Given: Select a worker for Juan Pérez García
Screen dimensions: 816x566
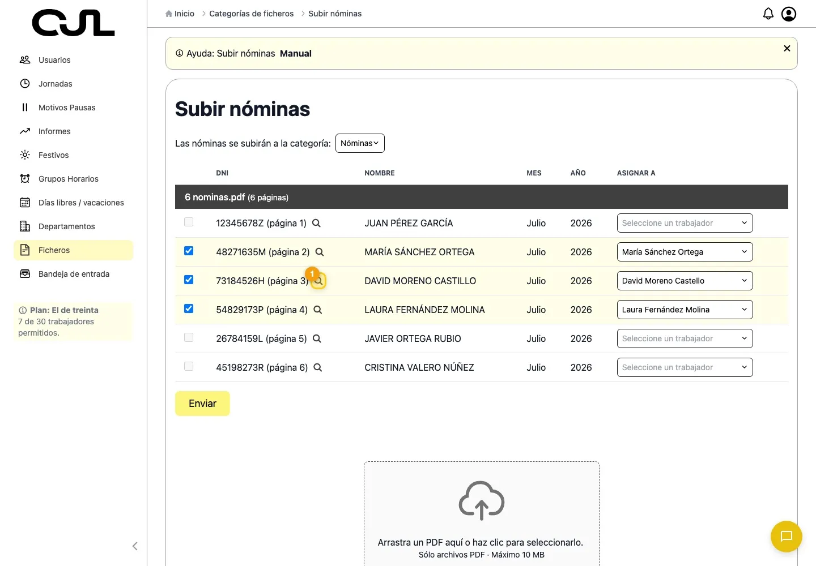Looking at the screenshot, I should point(685,223).
